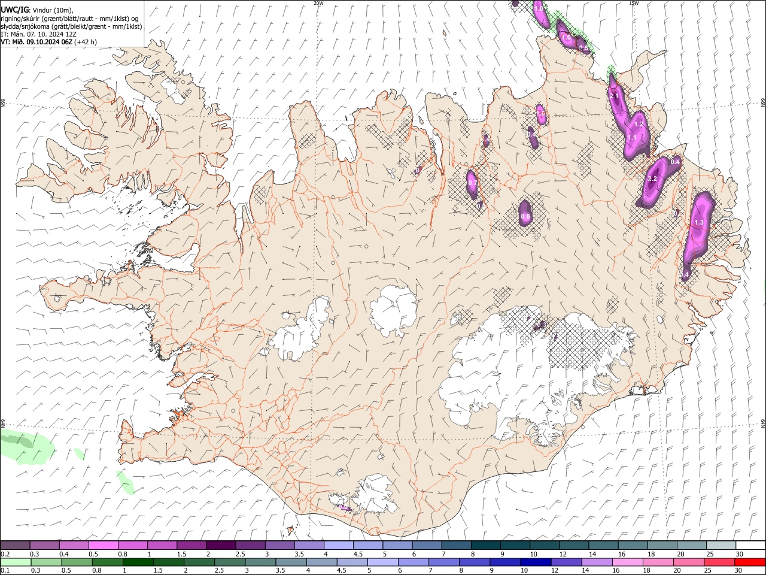766x575 pixels.
Task: Click the medium green 0.8–1 legend swatch
Action: pos(107,562)
